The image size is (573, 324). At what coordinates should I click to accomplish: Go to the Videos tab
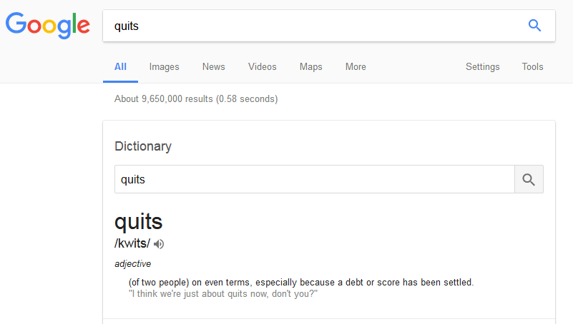tap(262, 67)
